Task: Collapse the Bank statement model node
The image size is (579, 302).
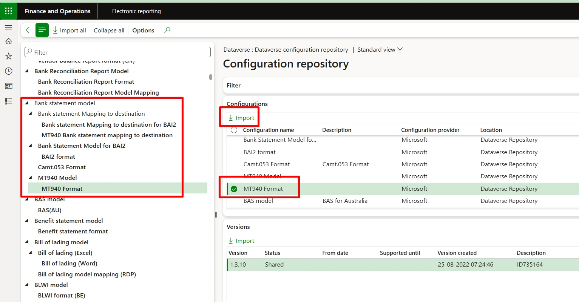Action: tap(27, 103)
